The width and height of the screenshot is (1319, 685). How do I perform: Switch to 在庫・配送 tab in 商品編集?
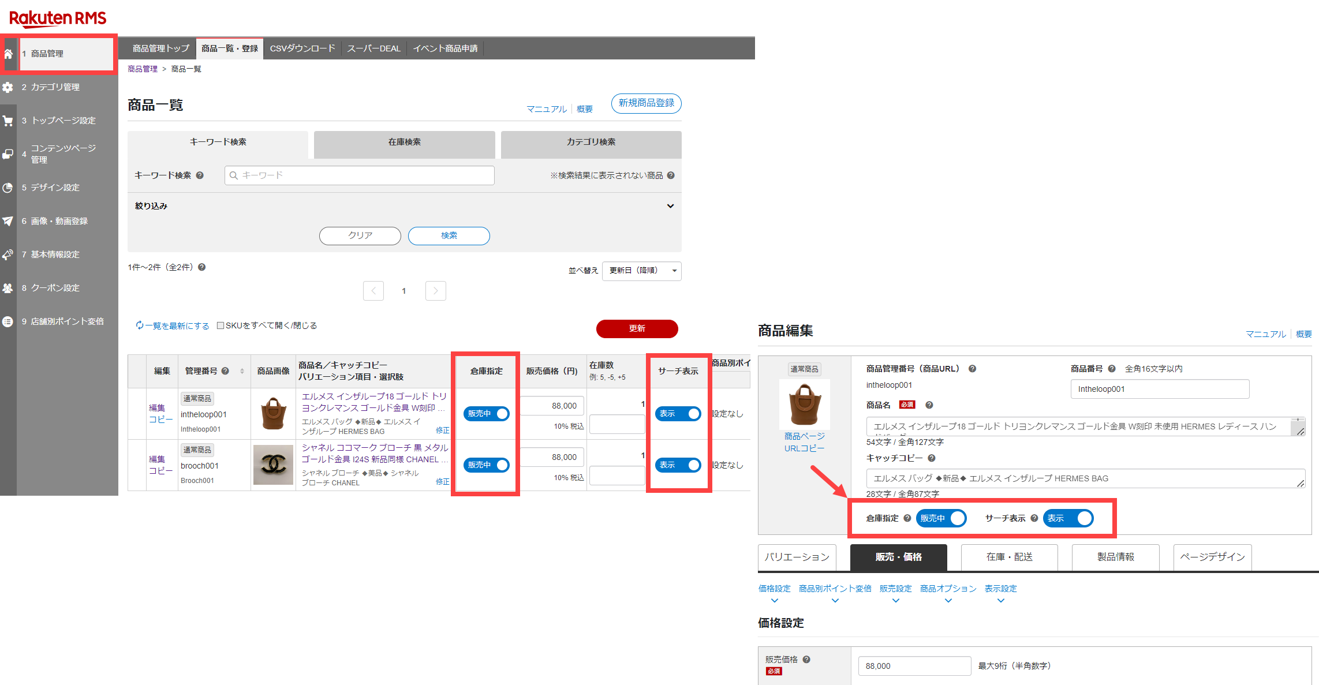pyautogui.click(x=1010, y=557)
